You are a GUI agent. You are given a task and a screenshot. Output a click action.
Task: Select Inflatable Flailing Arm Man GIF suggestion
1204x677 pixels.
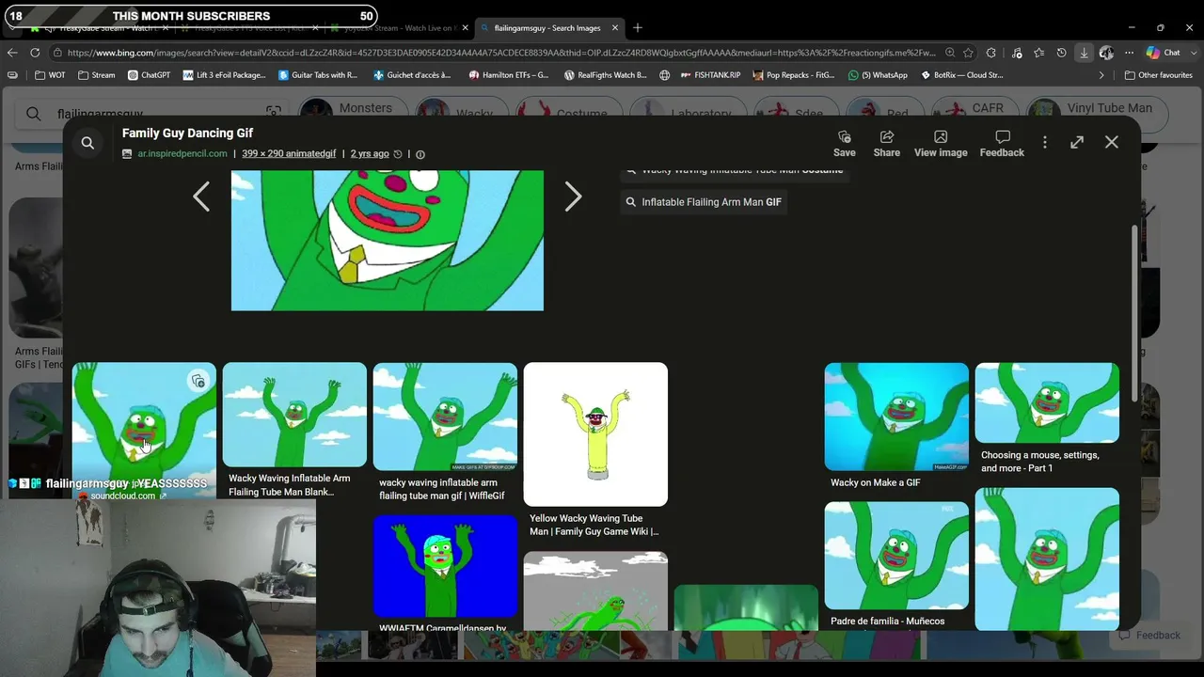point(703,202)
